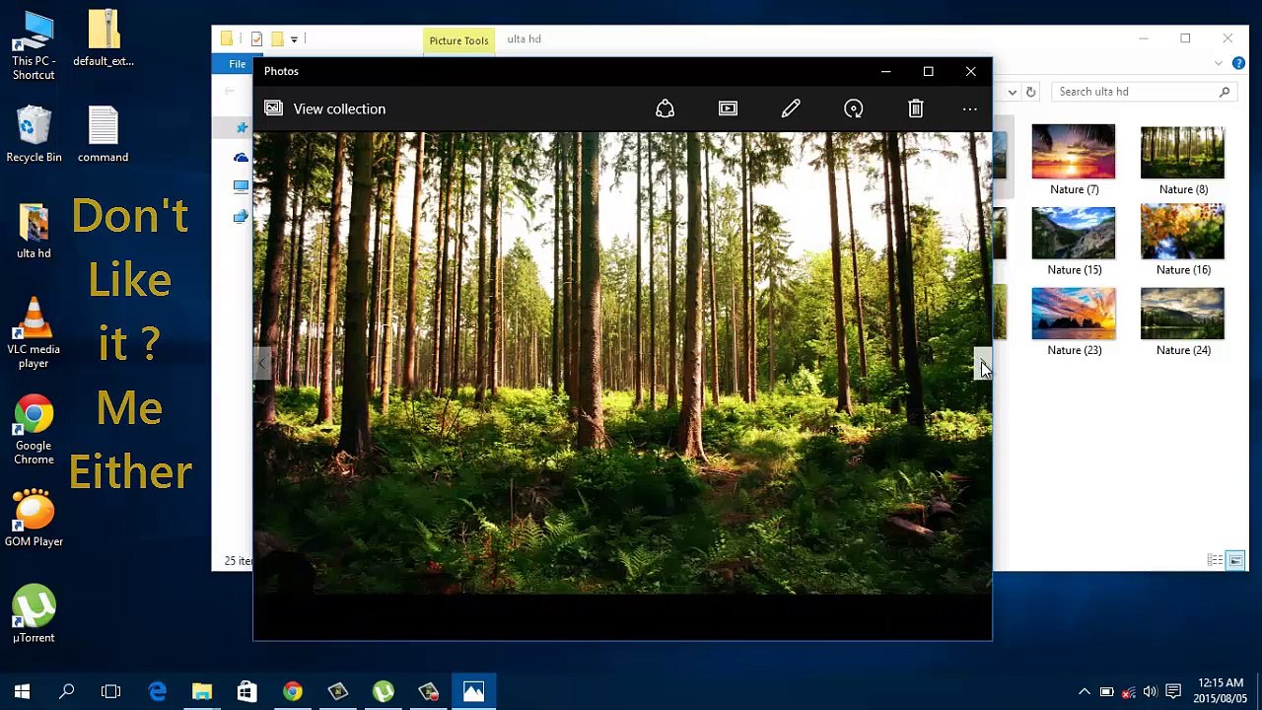Select Google Chrome desktop icon

pyautogui.click(x=34, y=430)
